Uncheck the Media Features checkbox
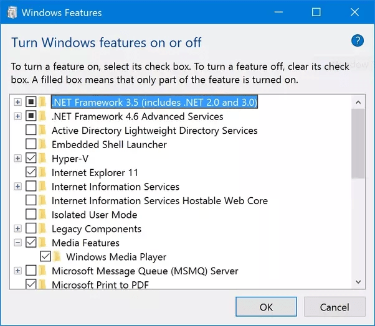Screen dimensions: 375x326 31,243
